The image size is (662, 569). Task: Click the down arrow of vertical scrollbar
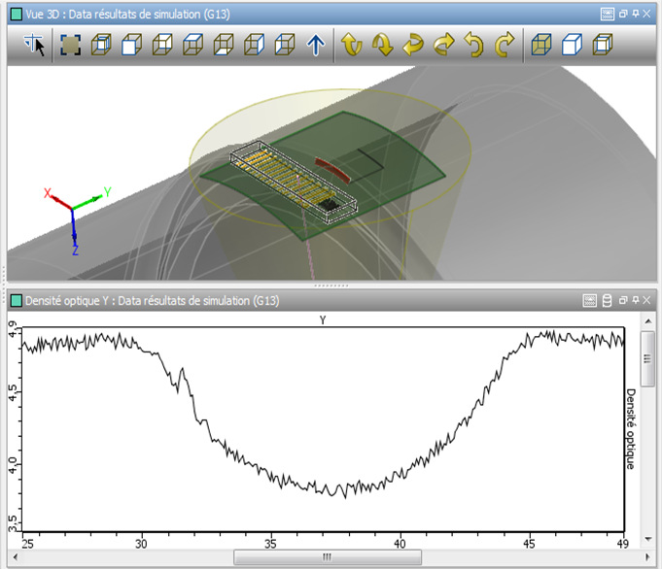click(648, 539)
